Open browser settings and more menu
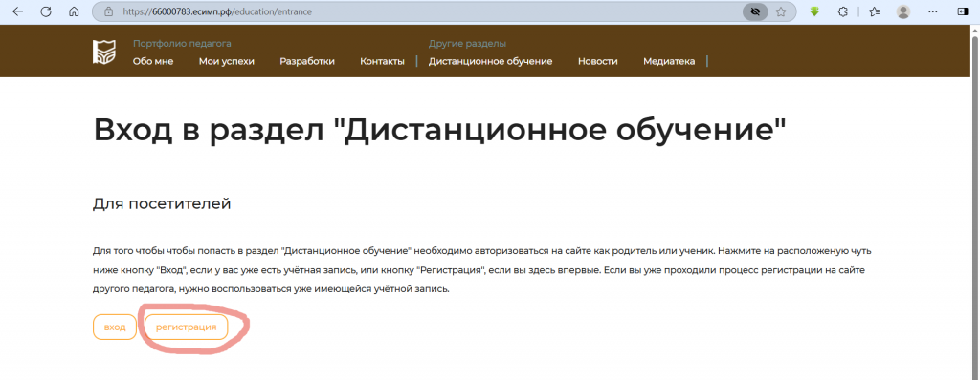980x380 pixels. [x=933, y=11]
